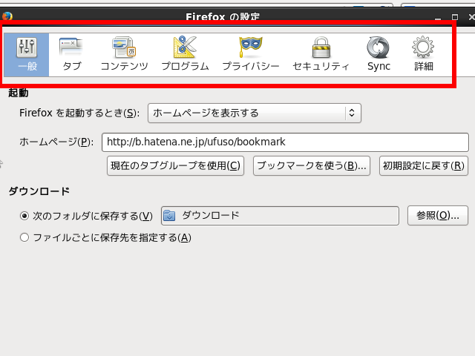
Task: Switch to the タブ settings panel
Action: click(72, 55)
